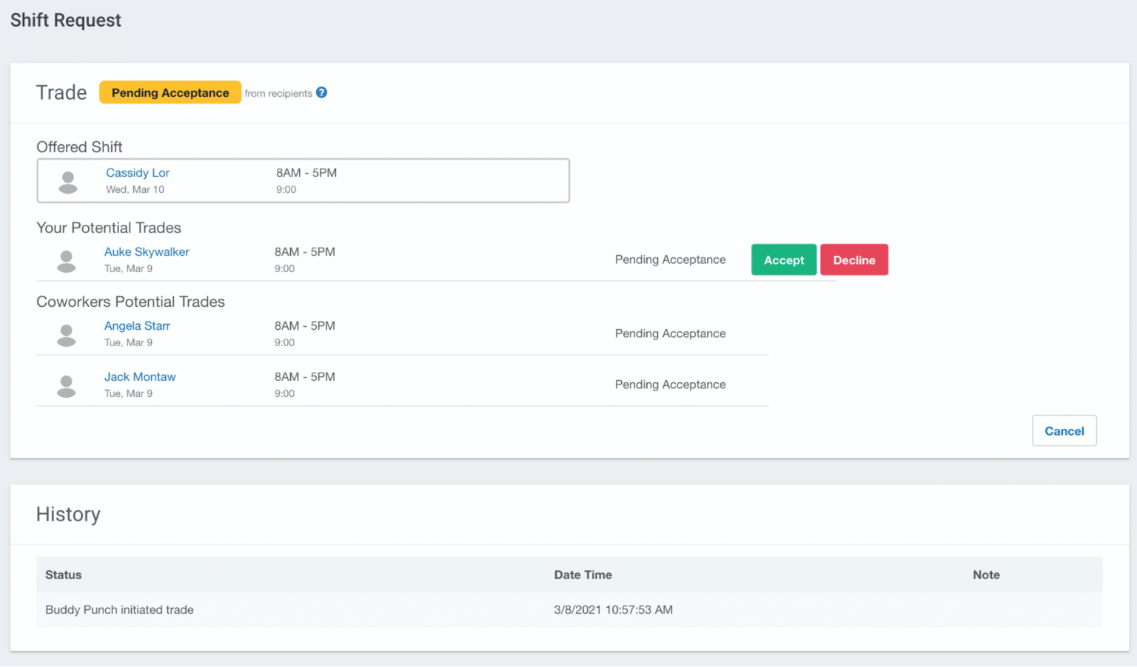Cancel the shift trade request
The image size is (1137, 667).
click(1064, 430)
